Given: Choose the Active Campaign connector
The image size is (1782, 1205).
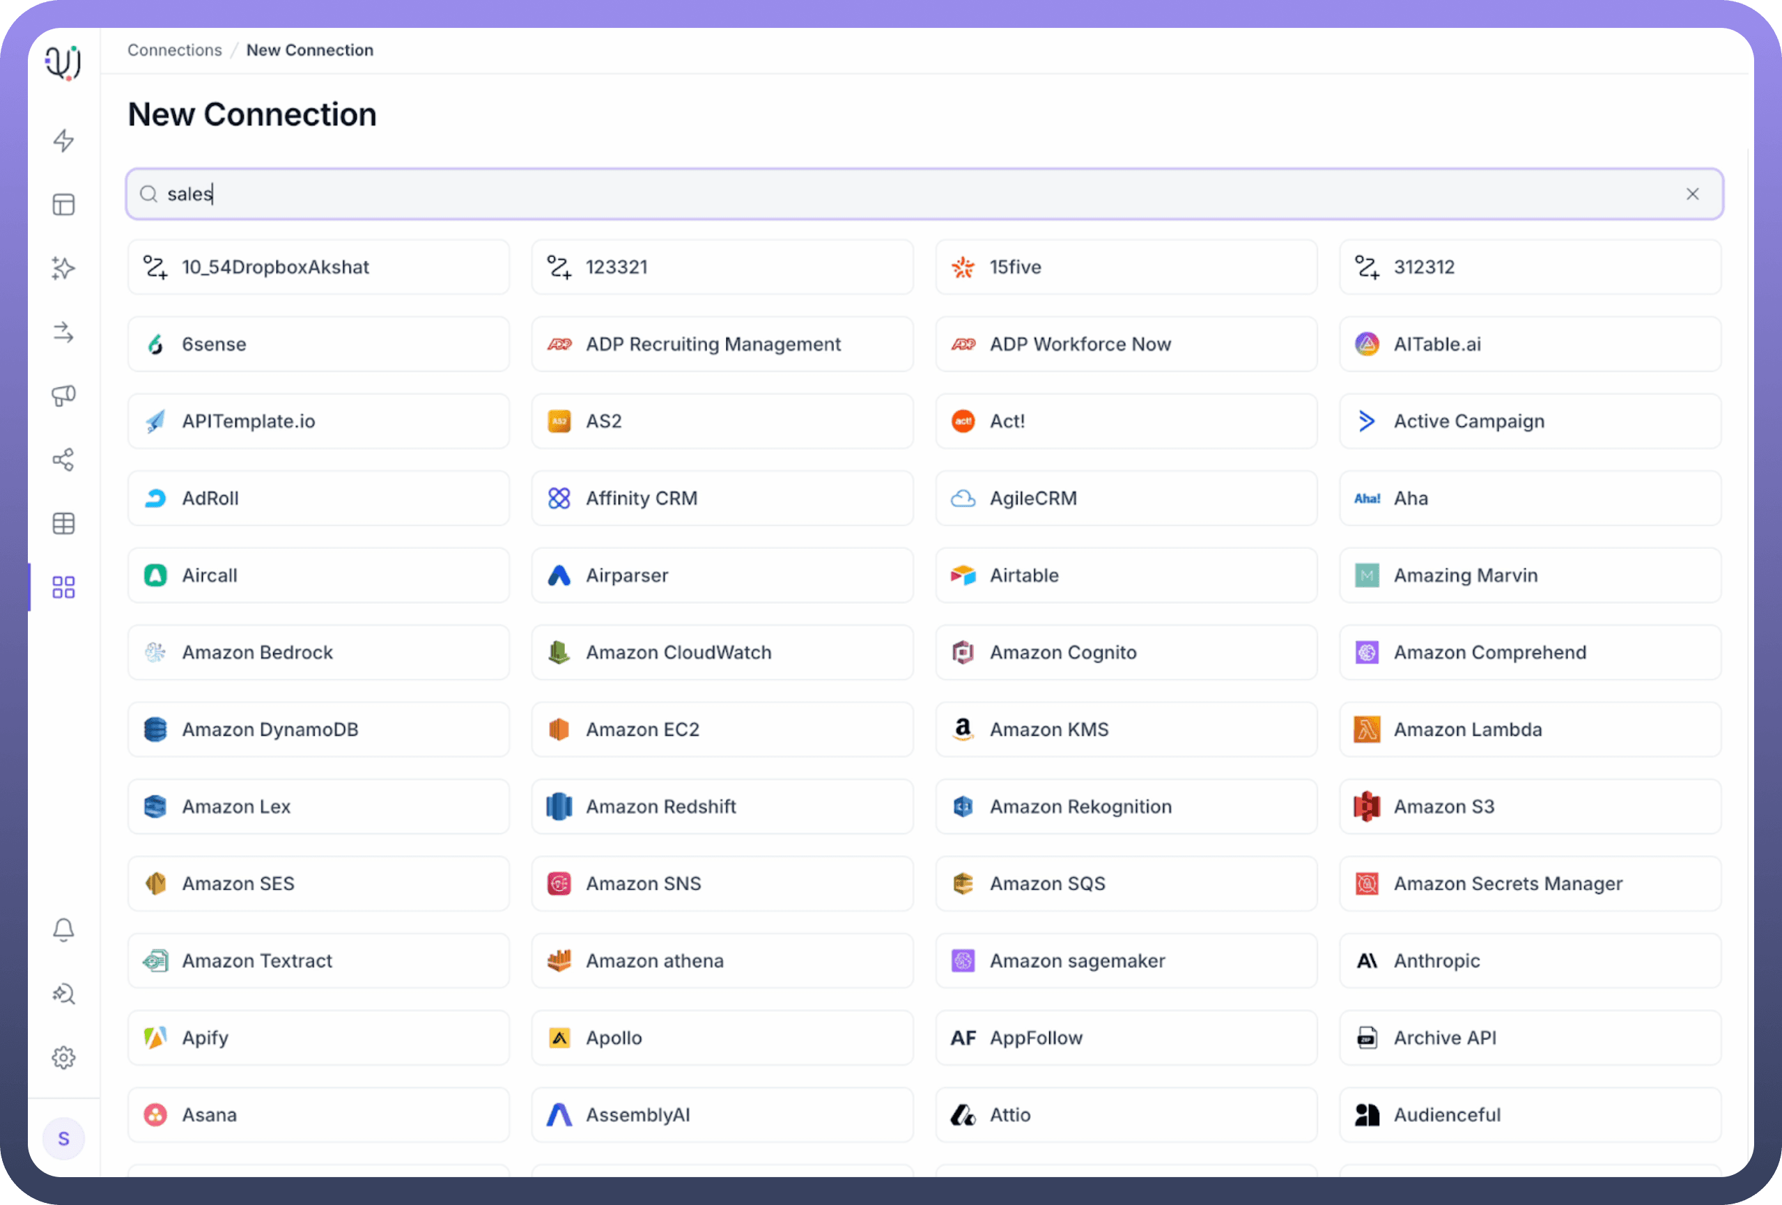Looking at the screenshot, I should pyautogui.click(x=1530, y=421).
